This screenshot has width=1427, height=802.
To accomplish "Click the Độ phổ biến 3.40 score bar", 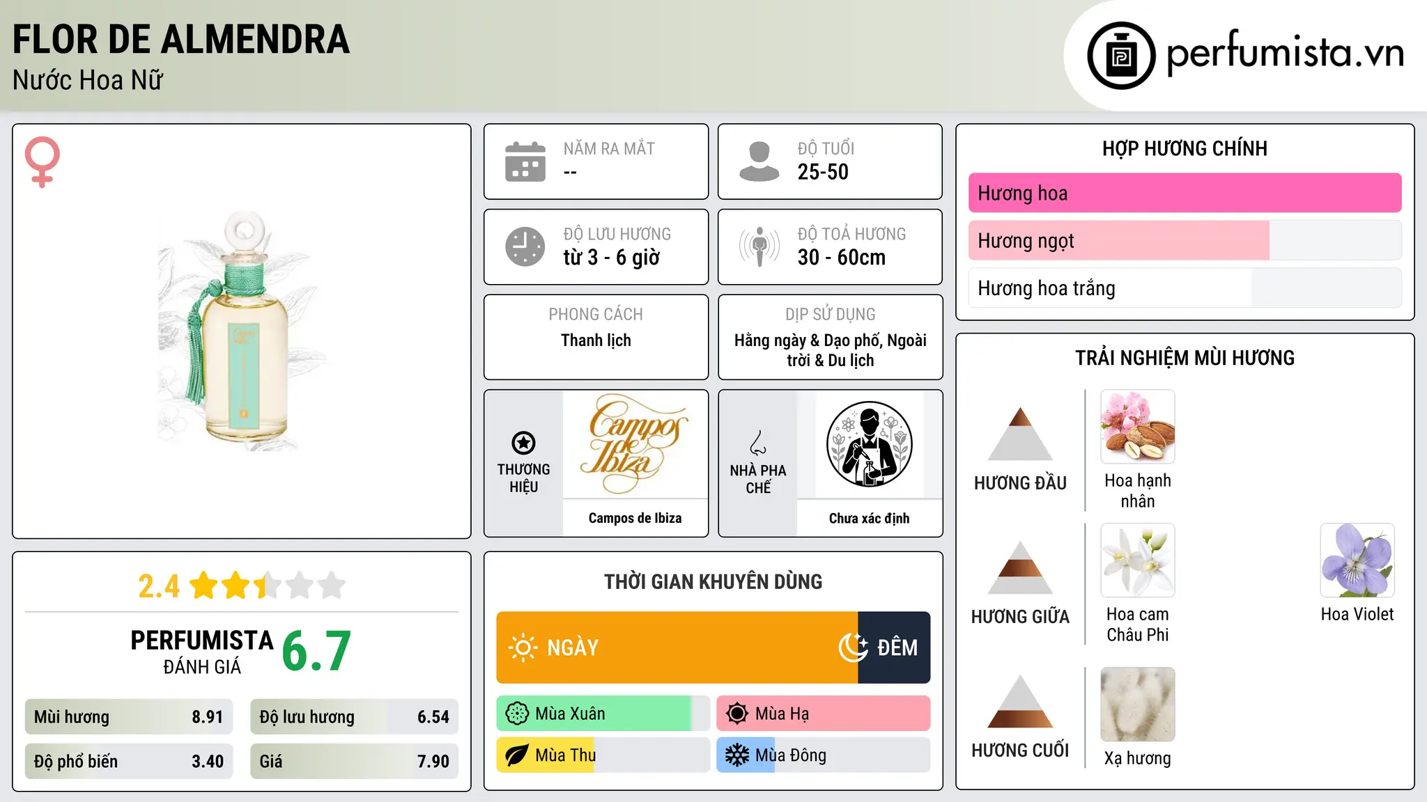I will pos(129,761).
